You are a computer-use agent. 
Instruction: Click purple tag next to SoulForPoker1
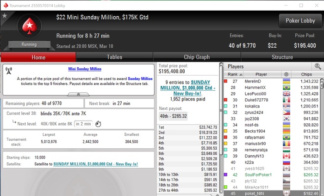tap(226, 175)
